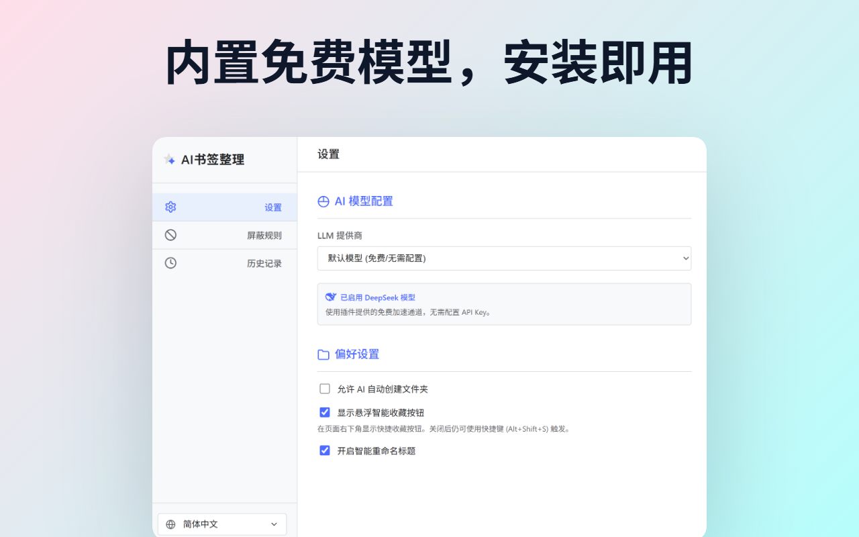Click the clock icon beside 历史记录
Image resolution: width=859 pixels, height=537 pixels.
(x=170, y=262)
